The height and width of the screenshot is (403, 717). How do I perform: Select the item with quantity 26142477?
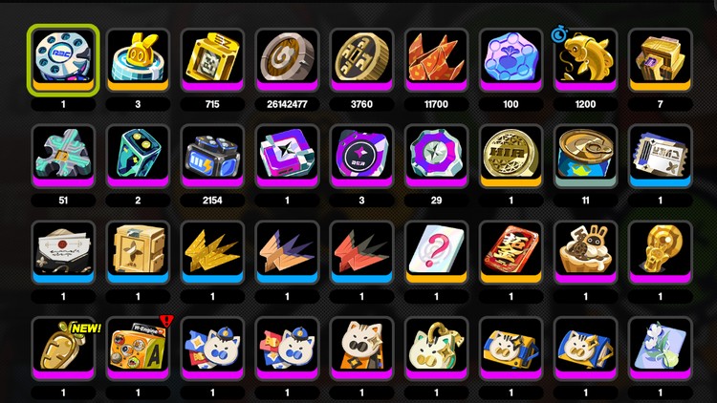click(x=287, y=60)
